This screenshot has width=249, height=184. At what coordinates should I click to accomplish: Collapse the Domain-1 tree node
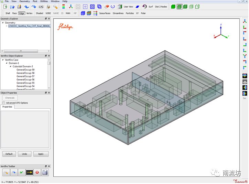click(x=6, y=63)
